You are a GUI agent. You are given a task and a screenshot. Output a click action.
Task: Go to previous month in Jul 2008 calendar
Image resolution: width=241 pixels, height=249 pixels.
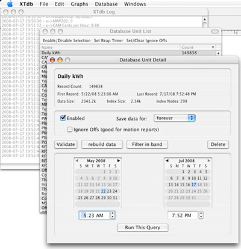[x=167, y=160]
